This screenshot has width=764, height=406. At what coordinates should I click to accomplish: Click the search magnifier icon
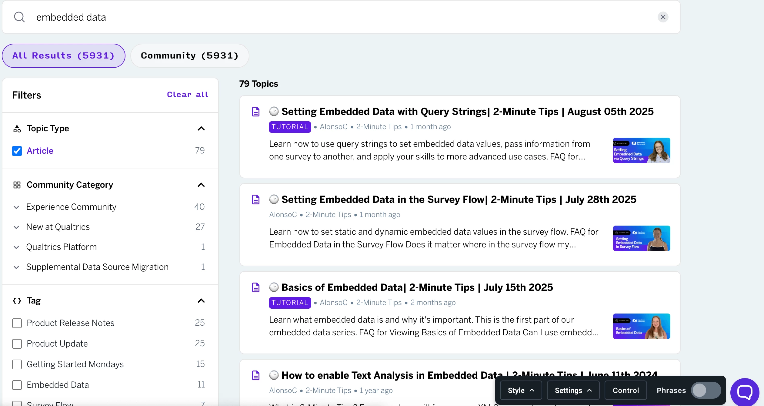pos(19,17)
